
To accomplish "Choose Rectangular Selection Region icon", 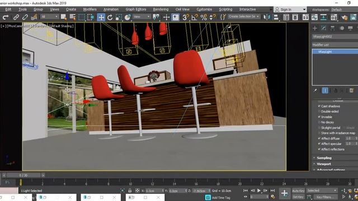I will click(82, 17).
